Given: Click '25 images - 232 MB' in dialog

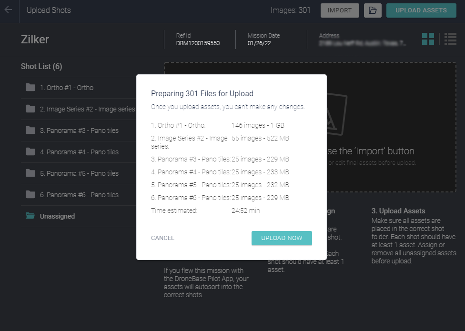Looking at the screenshot, I should 260,185.
